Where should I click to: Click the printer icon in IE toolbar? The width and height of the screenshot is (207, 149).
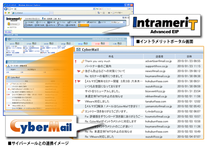pos(109,13)
